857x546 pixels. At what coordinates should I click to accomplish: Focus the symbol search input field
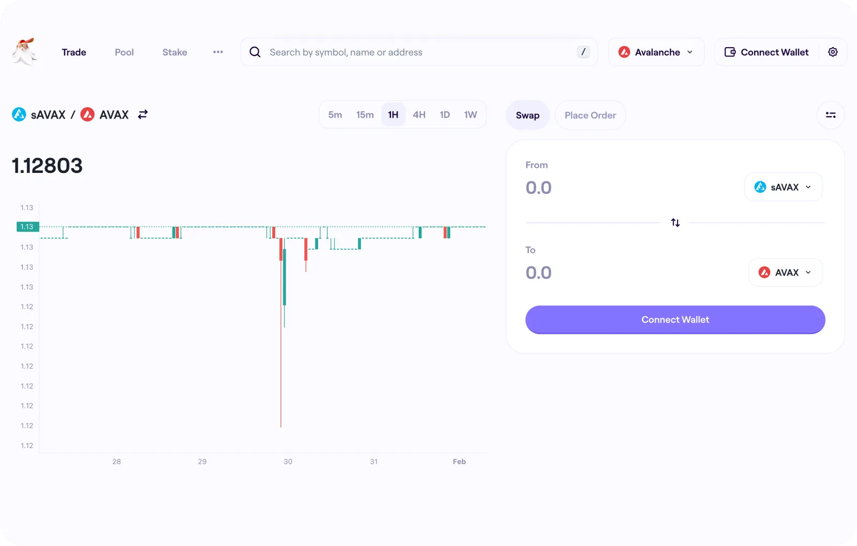click(x=419, y=52)
